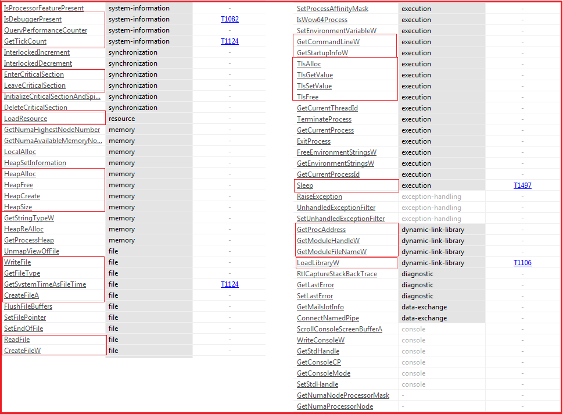Click the T1082 technique link
The image size is (563, 414).
229,19
